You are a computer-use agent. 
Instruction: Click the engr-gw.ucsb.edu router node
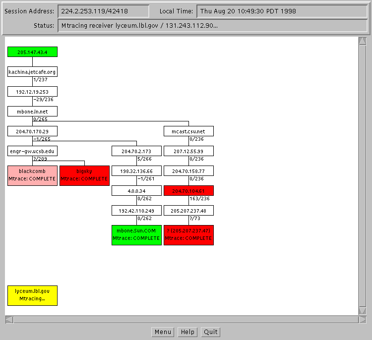tap(32, 151)
